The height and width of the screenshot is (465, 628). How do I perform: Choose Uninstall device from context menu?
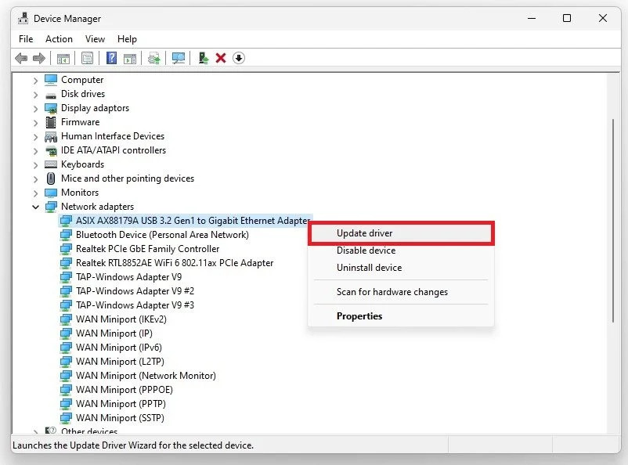[401, 268]
